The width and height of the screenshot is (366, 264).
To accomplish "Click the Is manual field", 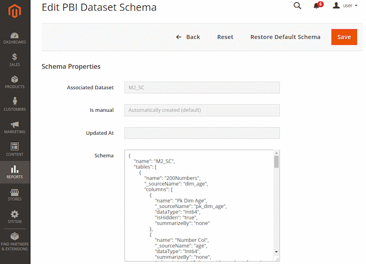I will point(202,110).
